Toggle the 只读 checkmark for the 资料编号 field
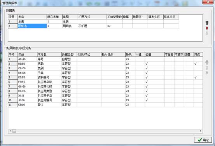Screen dimensions: 215x146 198,77
